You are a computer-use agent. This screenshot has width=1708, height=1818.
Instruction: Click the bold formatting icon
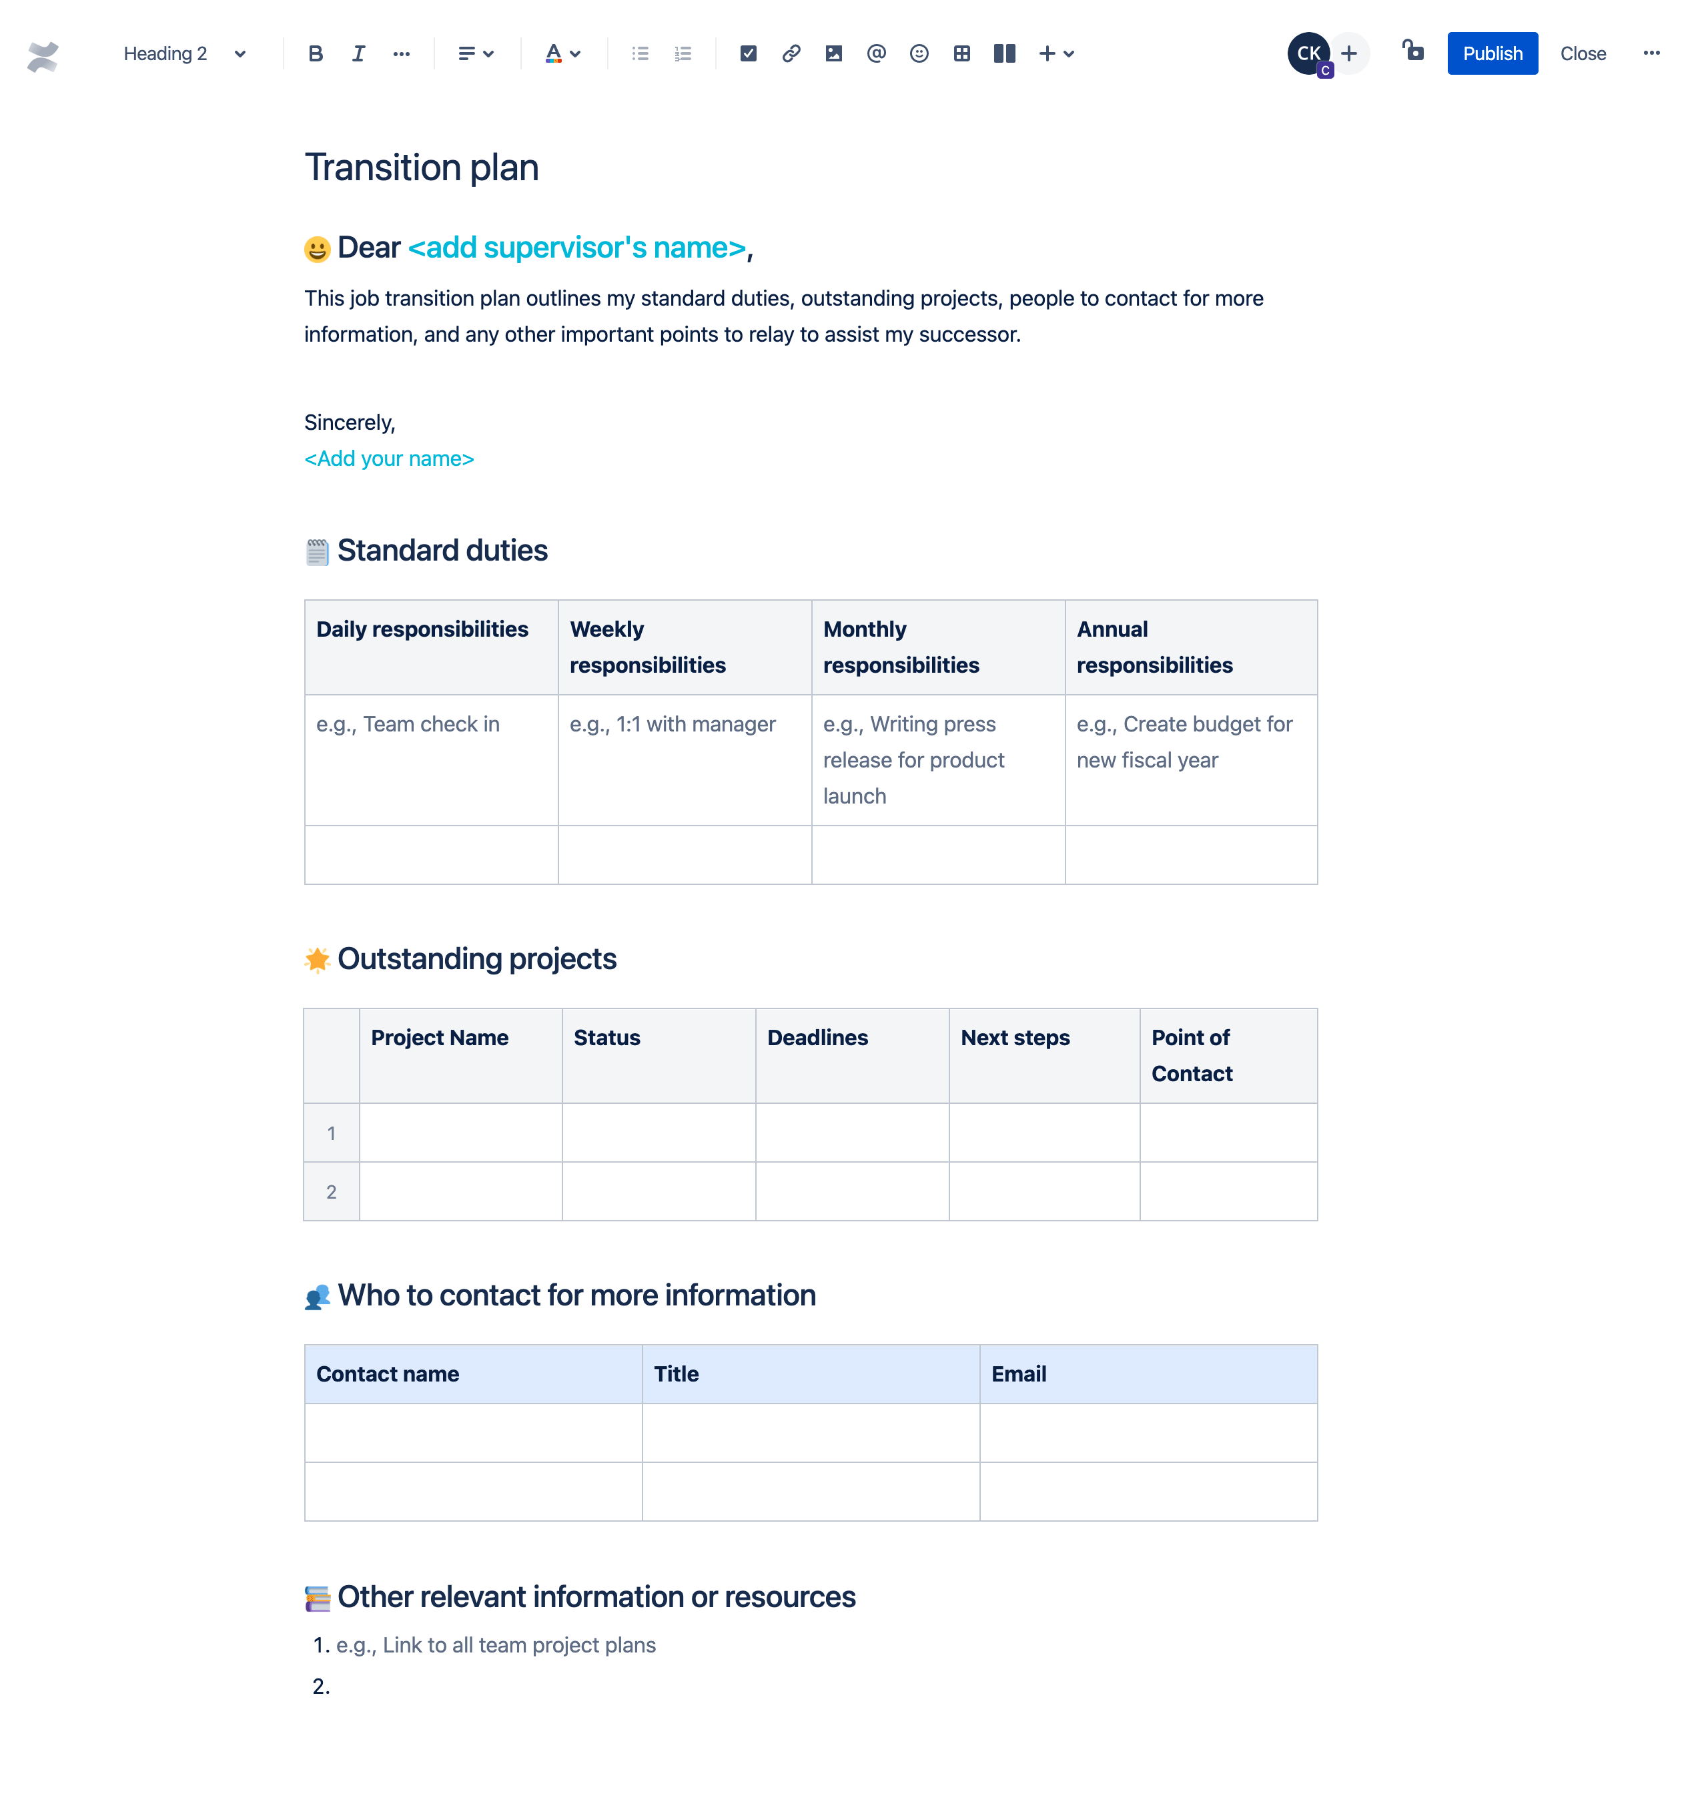click(318, 53)
